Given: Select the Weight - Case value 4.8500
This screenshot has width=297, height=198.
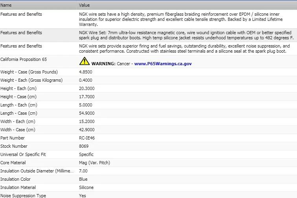Looking at the screenshot, I should [x=86, y=72].
